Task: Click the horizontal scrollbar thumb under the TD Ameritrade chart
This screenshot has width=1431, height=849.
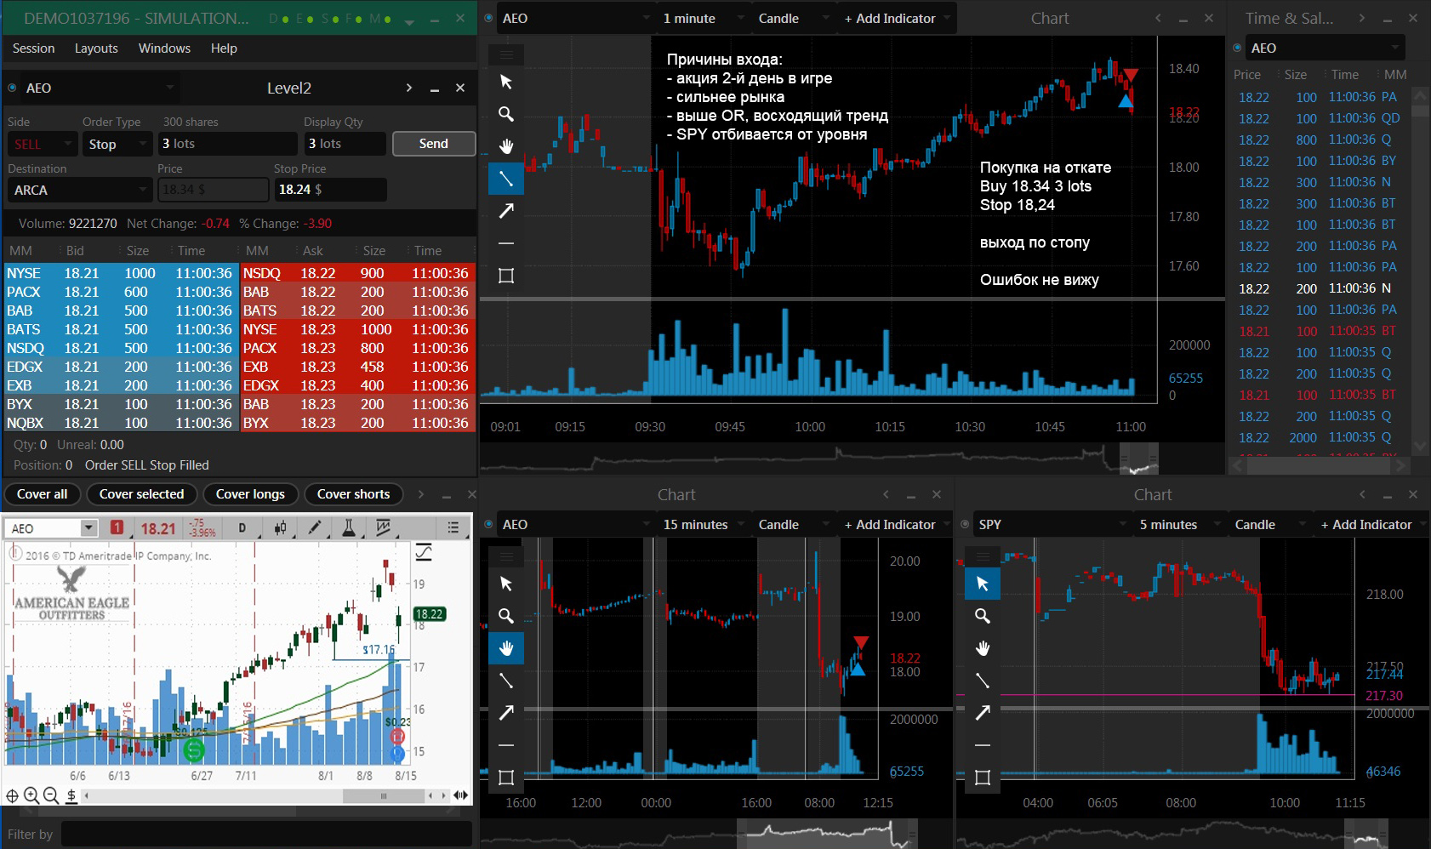Action: pos(383,796)
